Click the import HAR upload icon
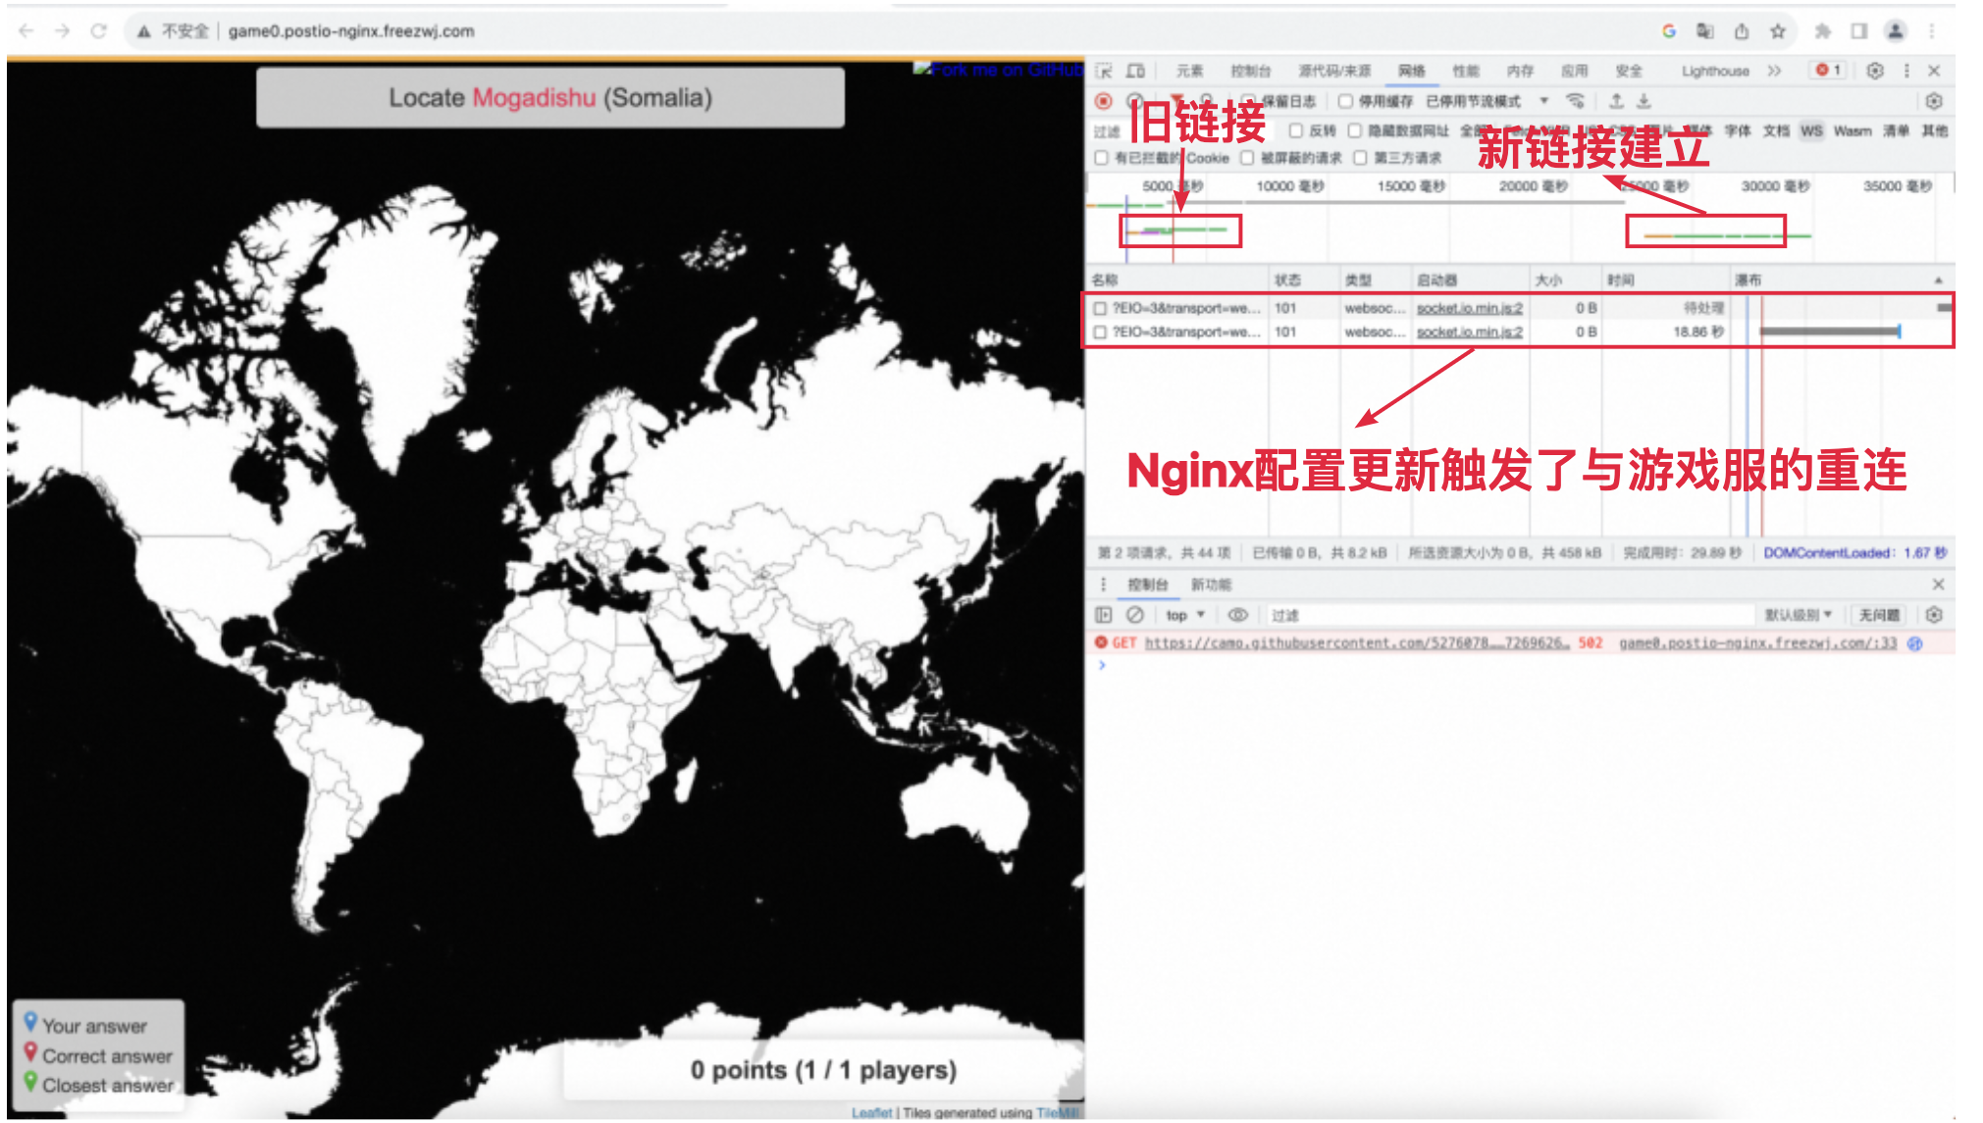Screen dimensions: 1983x1123 (x=1616, y=101)
